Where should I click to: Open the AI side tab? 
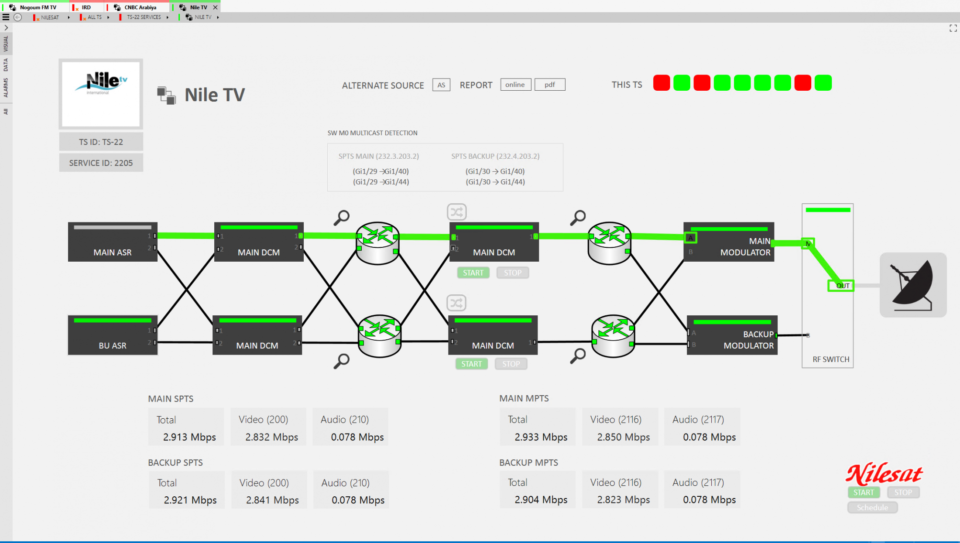point(6,112)
